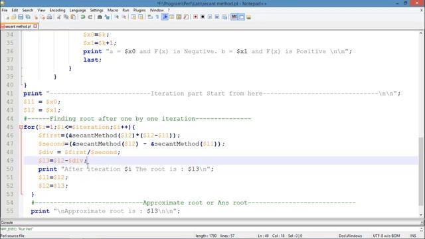This screenshot has width=425, height=239.
Task: Click the run macro multiple times icon
Action: pos(217,17)
